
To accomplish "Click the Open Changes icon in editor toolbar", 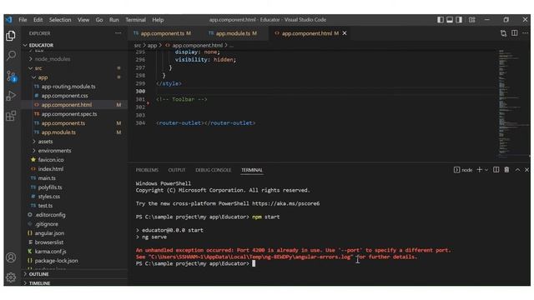I will pyautogui.click(x=503, y=33).
